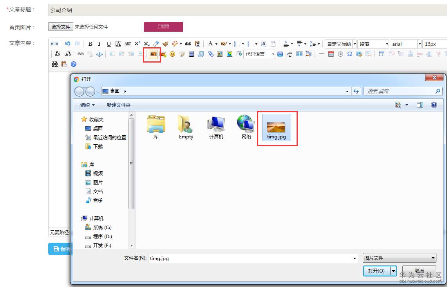Insert music with the note icon
The image size is (447, 287).
(201, 54)
